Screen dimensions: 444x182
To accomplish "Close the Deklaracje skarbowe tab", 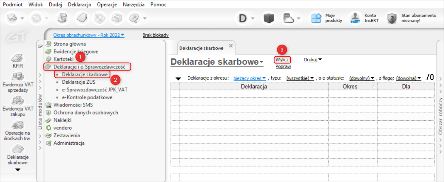I will tap(230, 45).
